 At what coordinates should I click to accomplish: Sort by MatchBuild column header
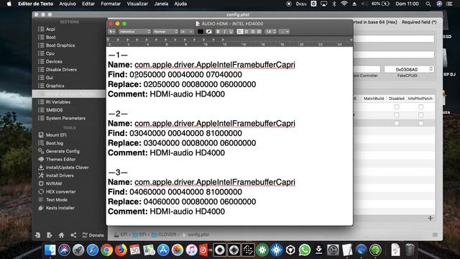(374, 99)
